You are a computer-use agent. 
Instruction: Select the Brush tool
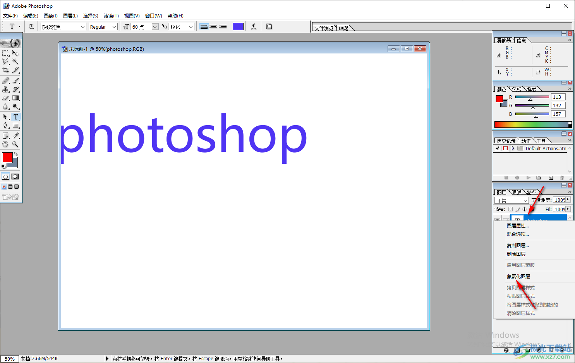pos(15,81)
